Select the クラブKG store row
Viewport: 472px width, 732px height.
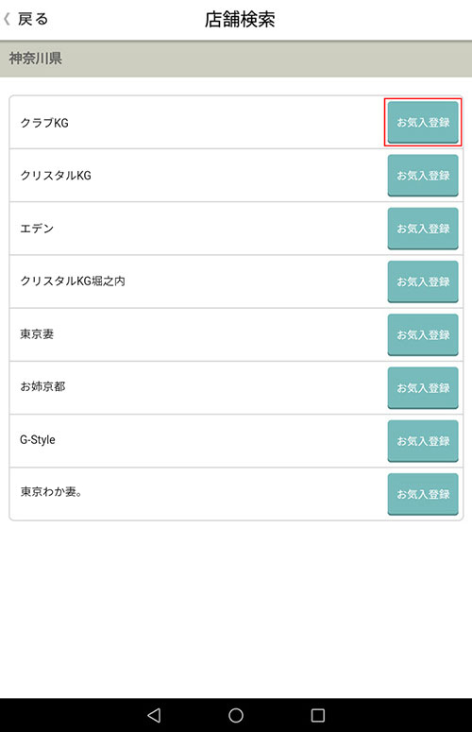pyautogui.click(x=236, y=122)
